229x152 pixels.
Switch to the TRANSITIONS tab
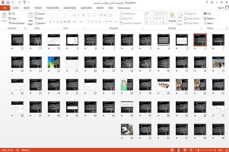pos(53,8)
